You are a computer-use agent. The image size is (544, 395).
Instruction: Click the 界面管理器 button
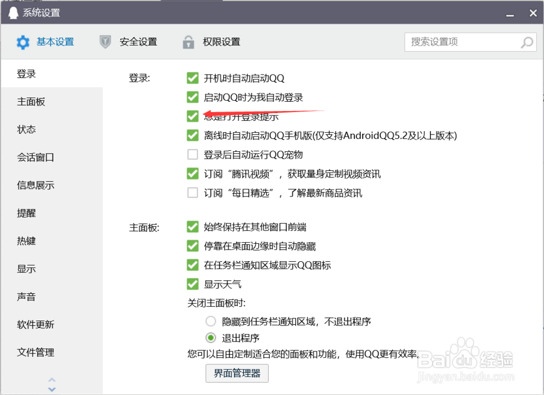(237, 373)
